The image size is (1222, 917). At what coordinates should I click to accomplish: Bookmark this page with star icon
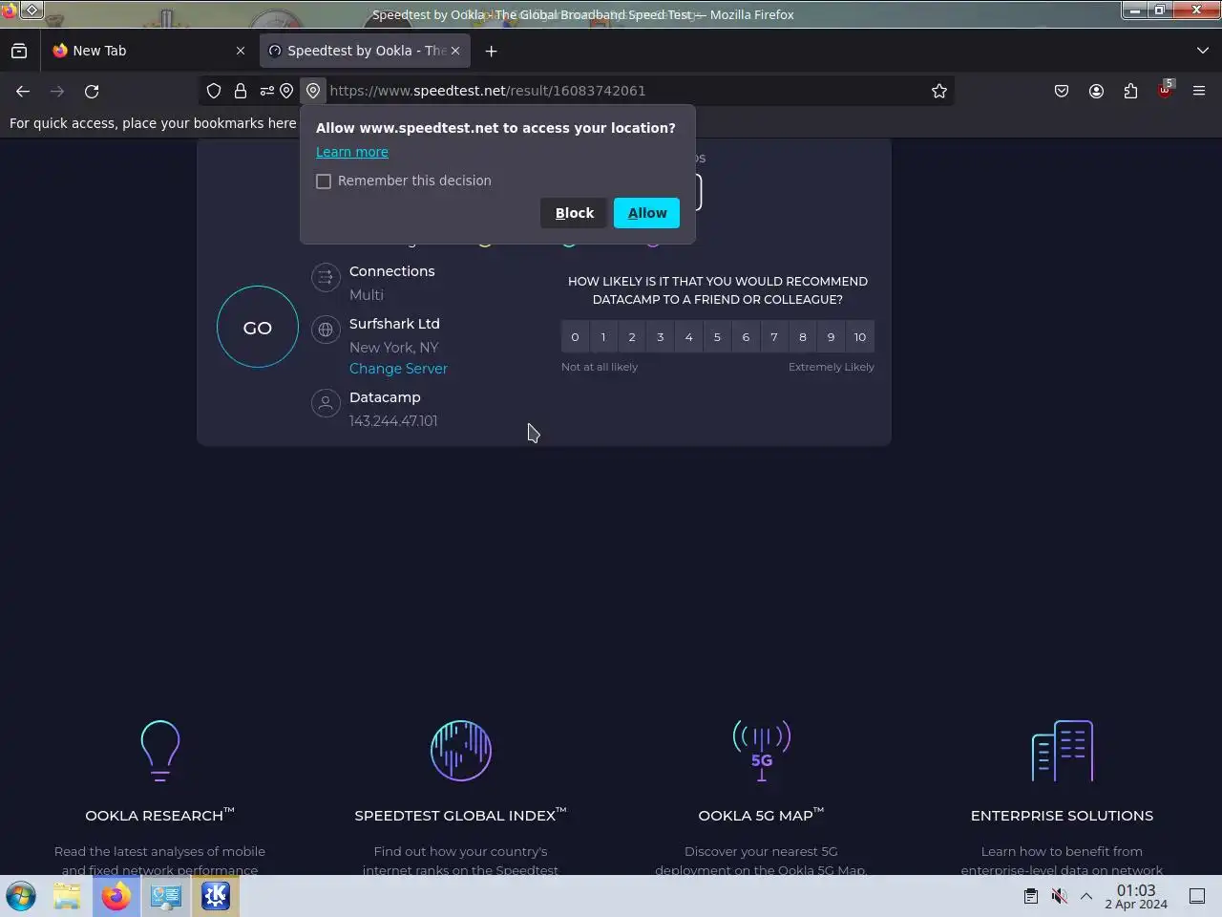[x=939, y=91]
